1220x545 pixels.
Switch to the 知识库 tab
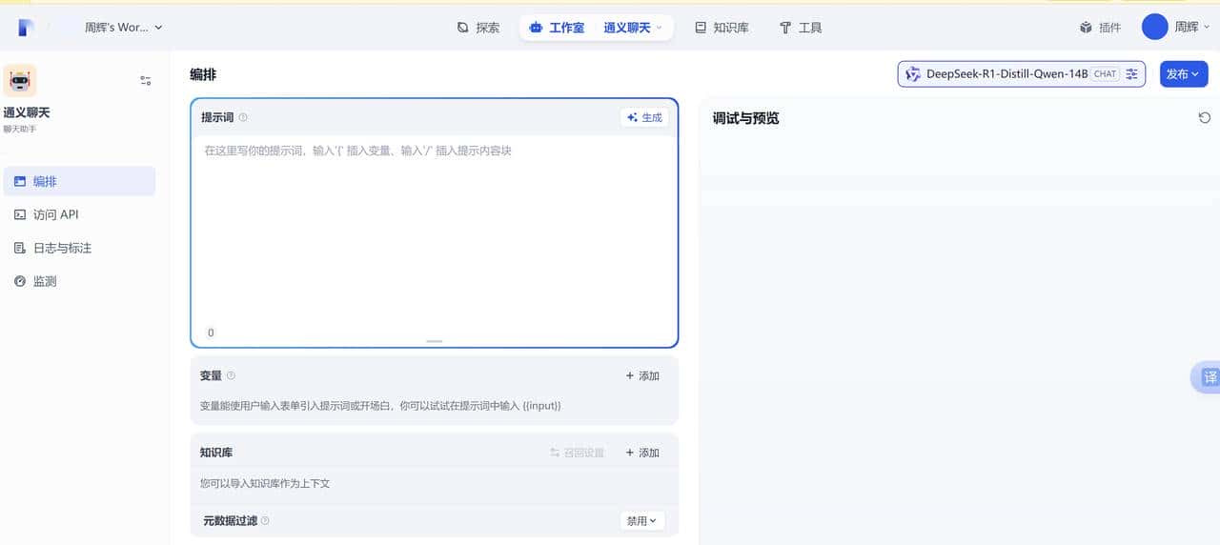pos(722,28)
